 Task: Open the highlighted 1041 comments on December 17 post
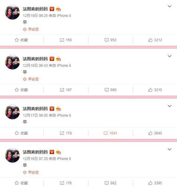tap(110, 133)
